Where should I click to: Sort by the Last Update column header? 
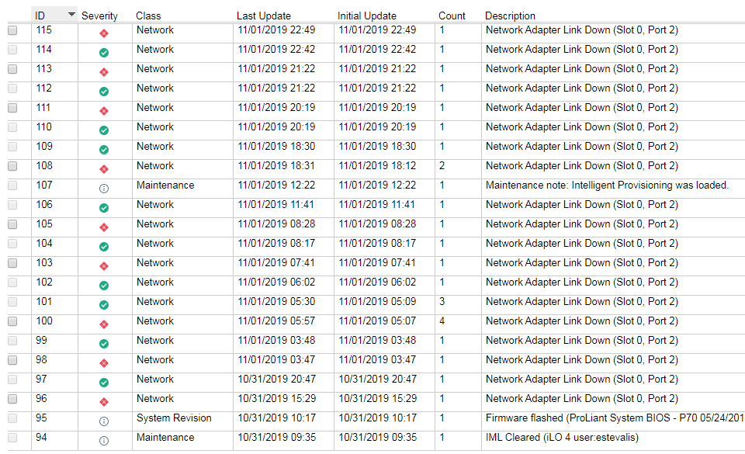point(264,16)
